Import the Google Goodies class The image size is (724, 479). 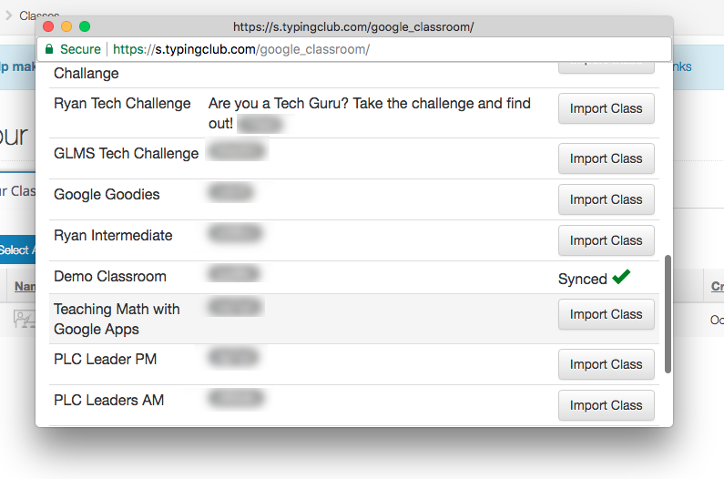point(606,199)
